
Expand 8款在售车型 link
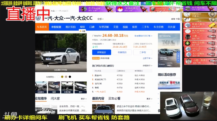point(119,44)
